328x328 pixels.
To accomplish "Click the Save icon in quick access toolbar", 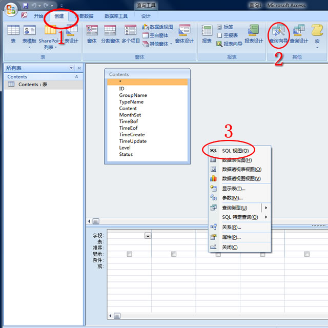I will point(25,6).
